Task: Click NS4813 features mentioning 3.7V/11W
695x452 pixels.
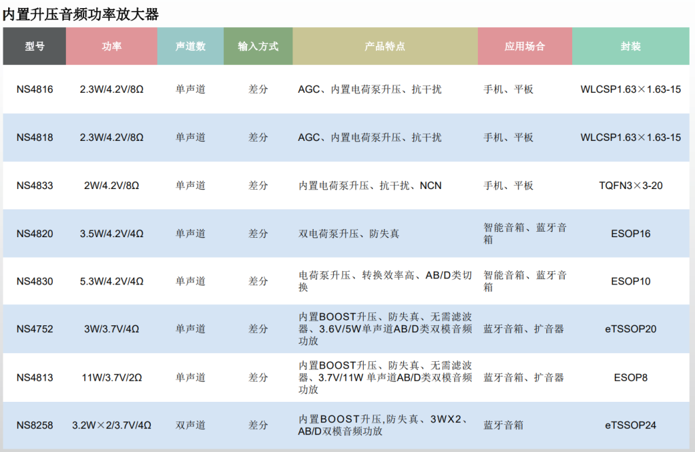Action: (x=385, y=377)
